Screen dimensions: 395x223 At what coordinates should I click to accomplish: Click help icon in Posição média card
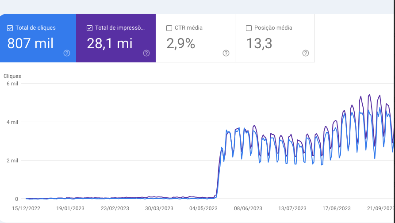(306, 53)
